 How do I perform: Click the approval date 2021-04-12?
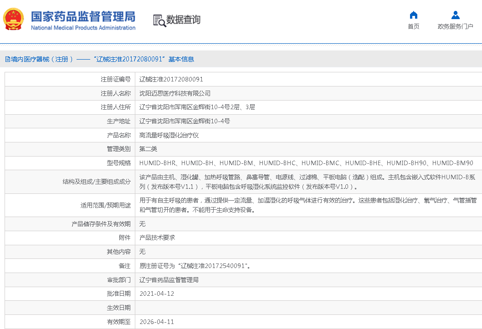point(157,294)
